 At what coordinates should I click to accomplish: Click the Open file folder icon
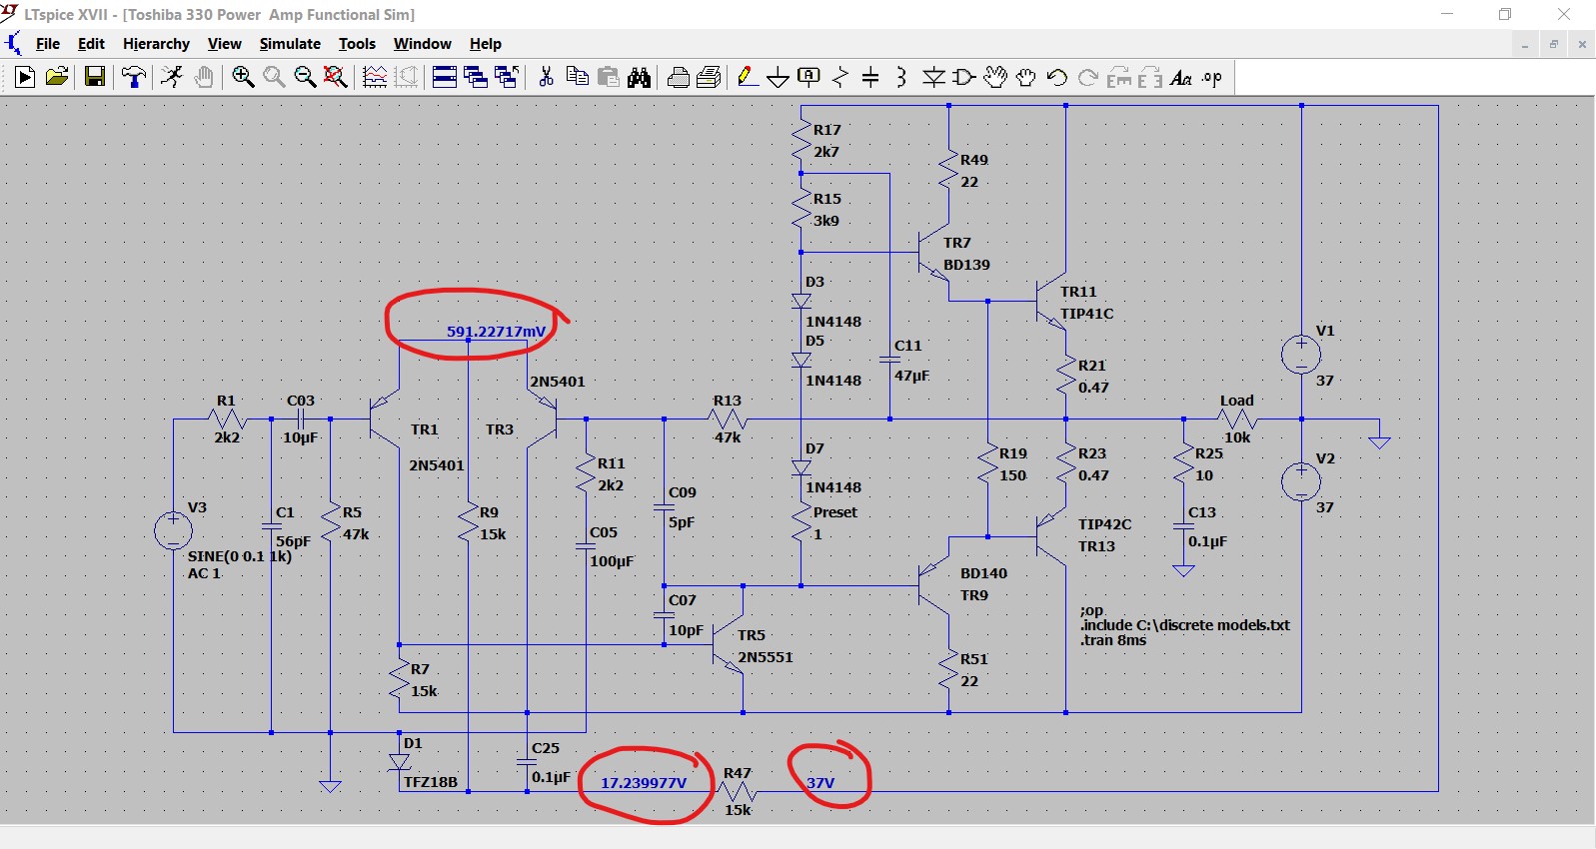57,77
